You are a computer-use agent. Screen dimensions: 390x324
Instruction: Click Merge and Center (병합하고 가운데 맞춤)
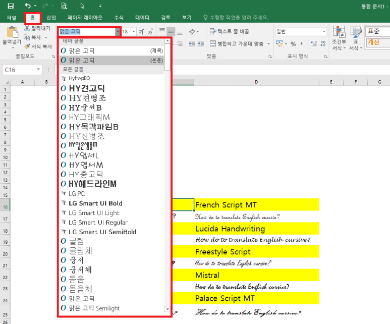[236, 44]
